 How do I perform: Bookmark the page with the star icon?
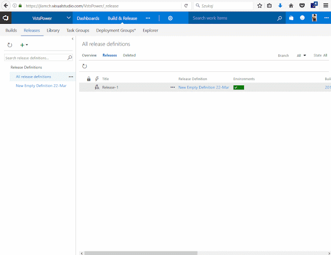[x=260, y=6]
